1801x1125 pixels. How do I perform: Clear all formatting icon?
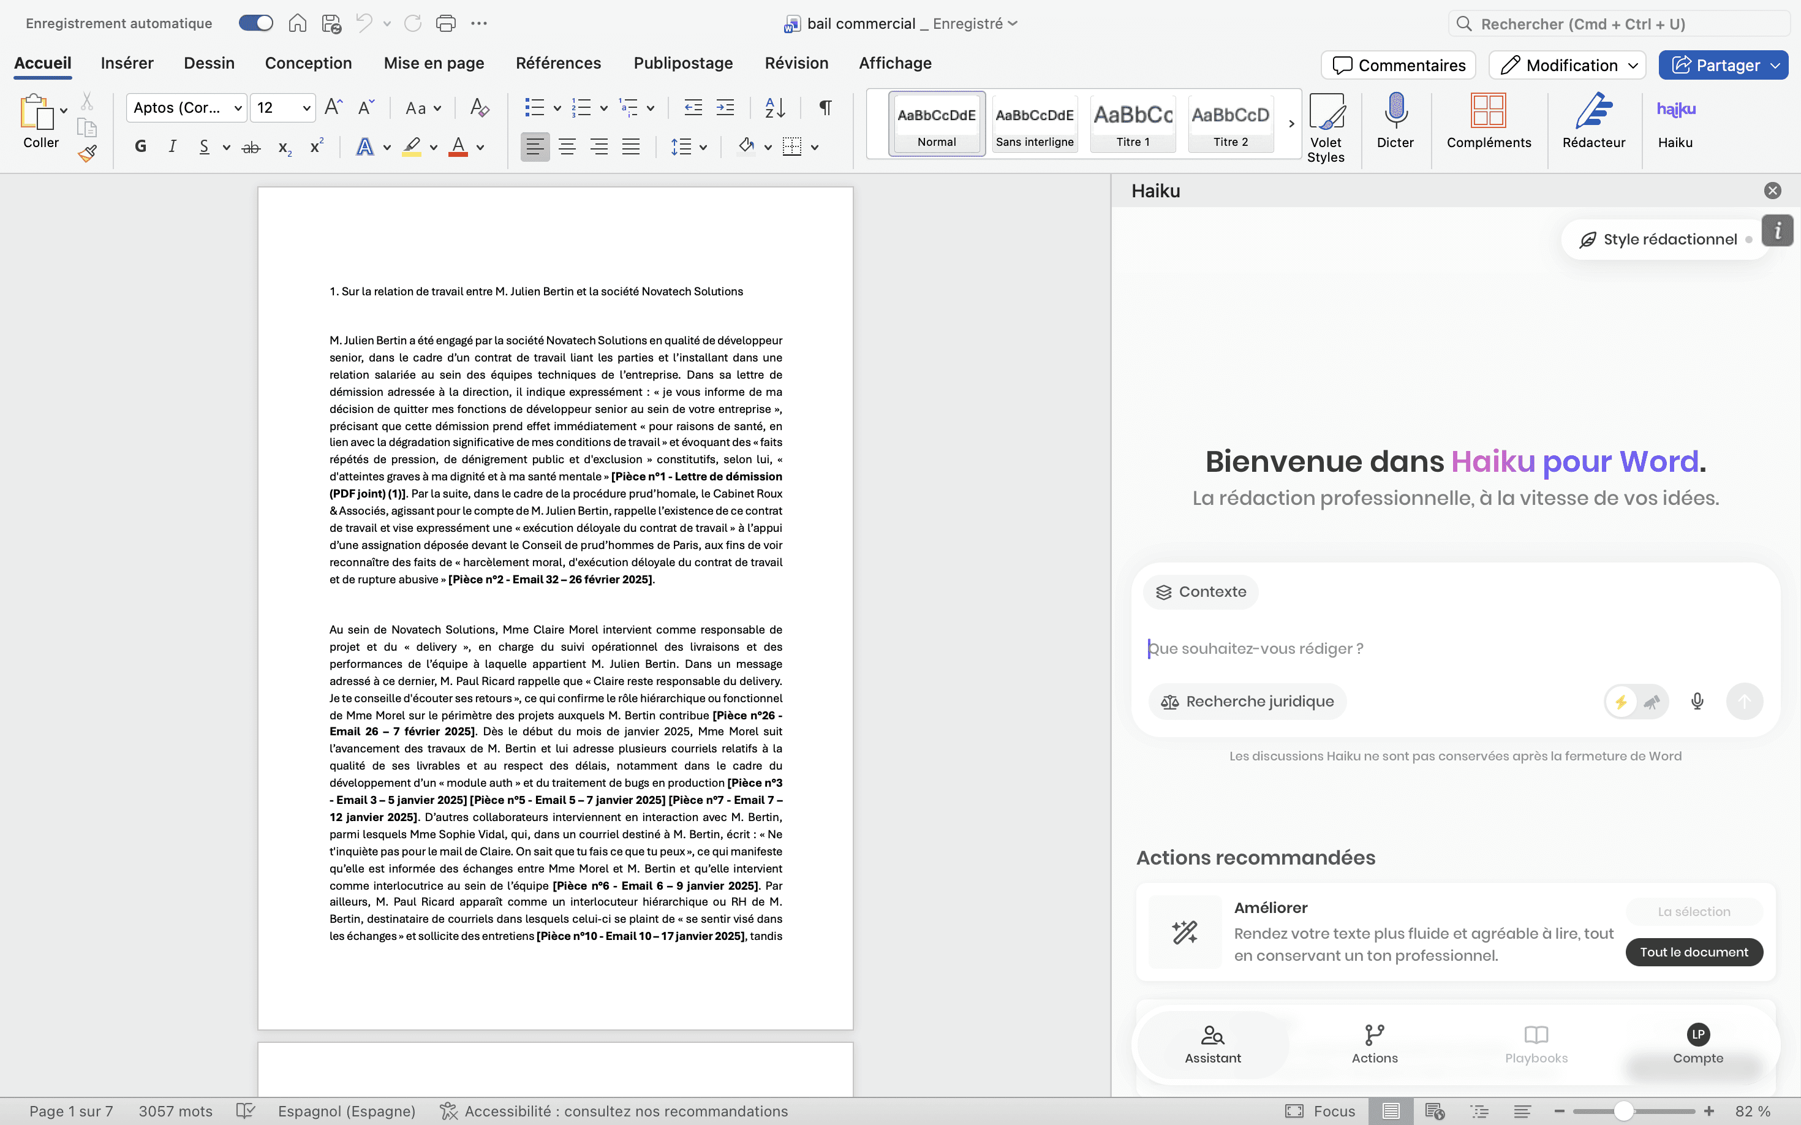479,108
